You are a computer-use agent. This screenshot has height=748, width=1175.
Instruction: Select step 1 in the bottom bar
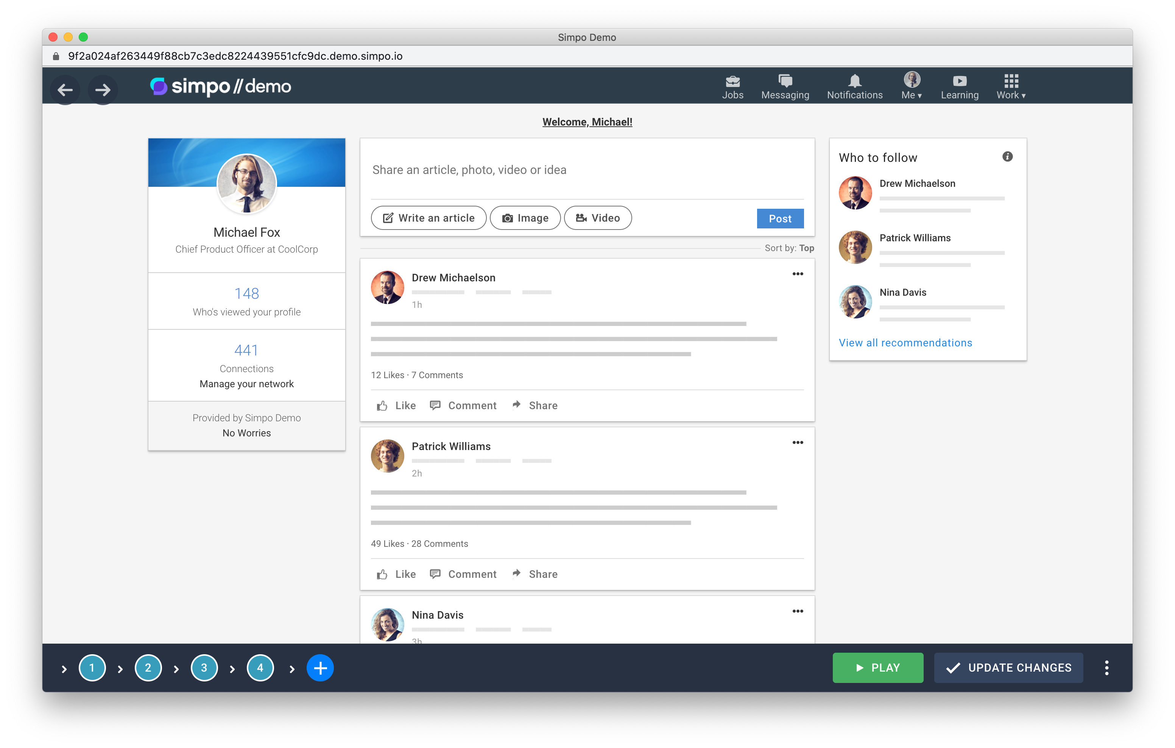click(x=92, y=668)
